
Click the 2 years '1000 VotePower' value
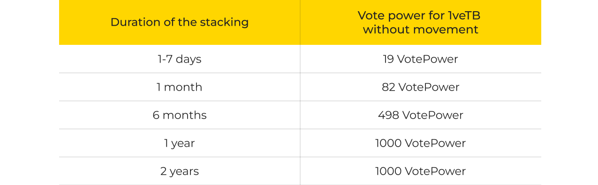point(420,171)
